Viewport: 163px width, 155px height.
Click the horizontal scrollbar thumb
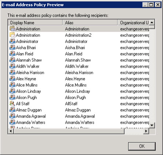pos(69,131)
